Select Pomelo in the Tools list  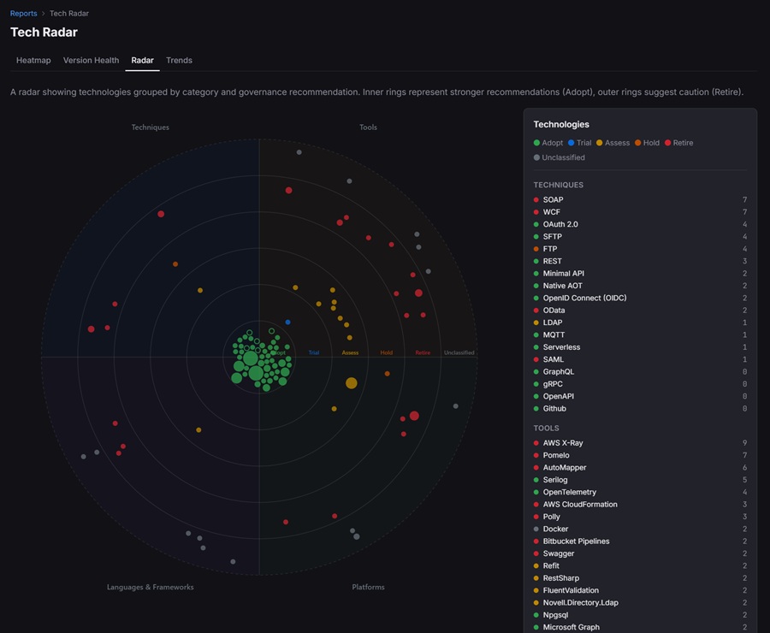click(640, 455)
